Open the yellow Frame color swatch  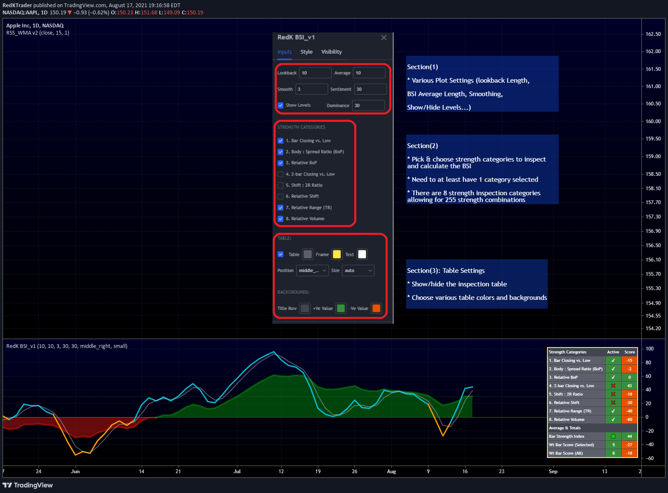coord(337,254)
